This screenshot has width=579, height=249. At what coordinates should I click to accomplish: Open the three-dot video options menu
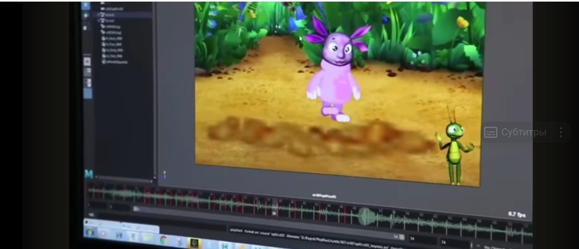(561, 132)
